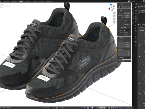Click the cursor Rotation X field
Image resolution: width=145 pixels, height=109 pixels.
coord(124,51)
